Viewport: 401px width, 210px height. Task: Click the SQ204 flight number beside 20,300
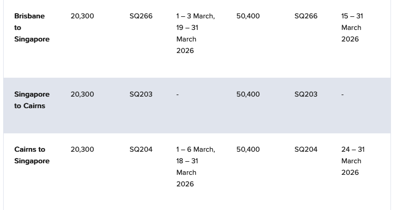click(141, 149)
